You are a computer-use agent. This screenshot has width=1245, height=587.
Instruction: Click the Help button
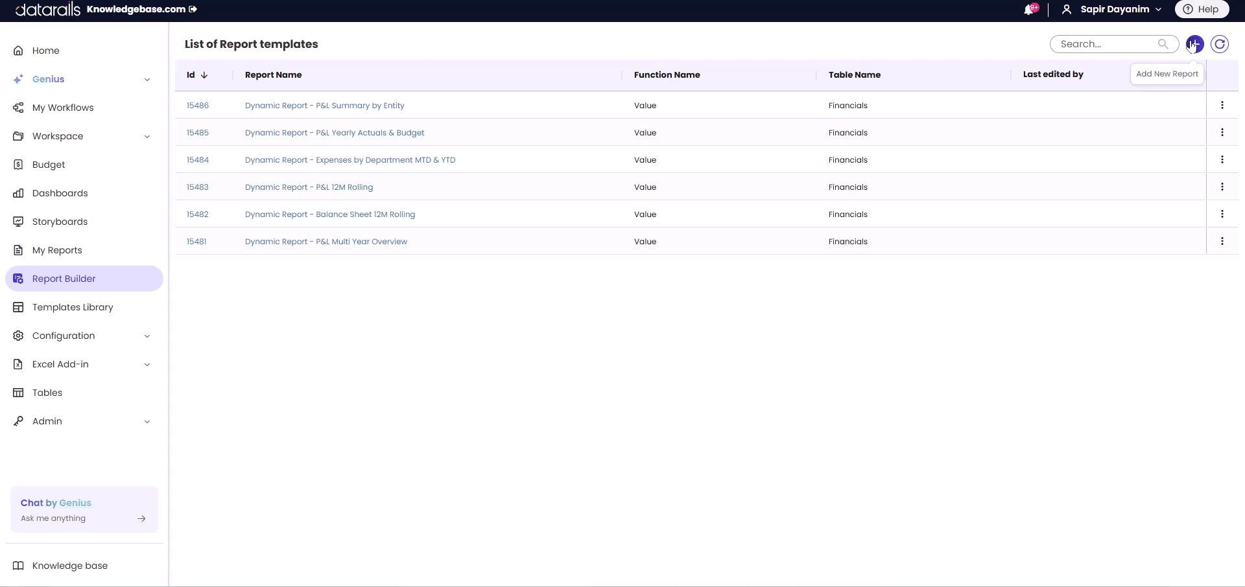1202,9
